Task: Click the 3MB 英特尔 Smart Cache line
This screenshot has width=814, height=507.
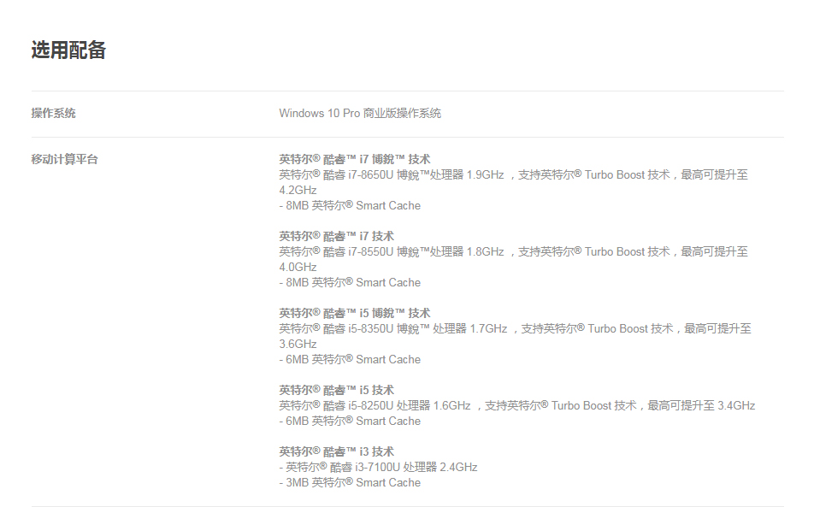Action: (x=350, y=482)
